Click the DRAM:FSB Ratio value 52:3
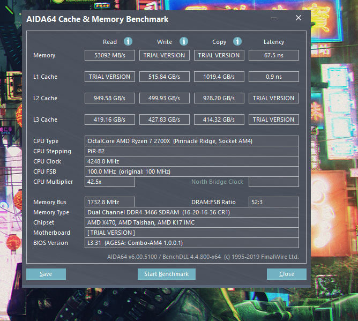Viewport: 358px width, 321px height. [274, 202]
